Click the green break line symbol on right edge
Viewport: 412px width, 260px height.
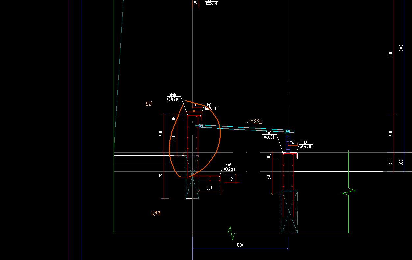349,191
